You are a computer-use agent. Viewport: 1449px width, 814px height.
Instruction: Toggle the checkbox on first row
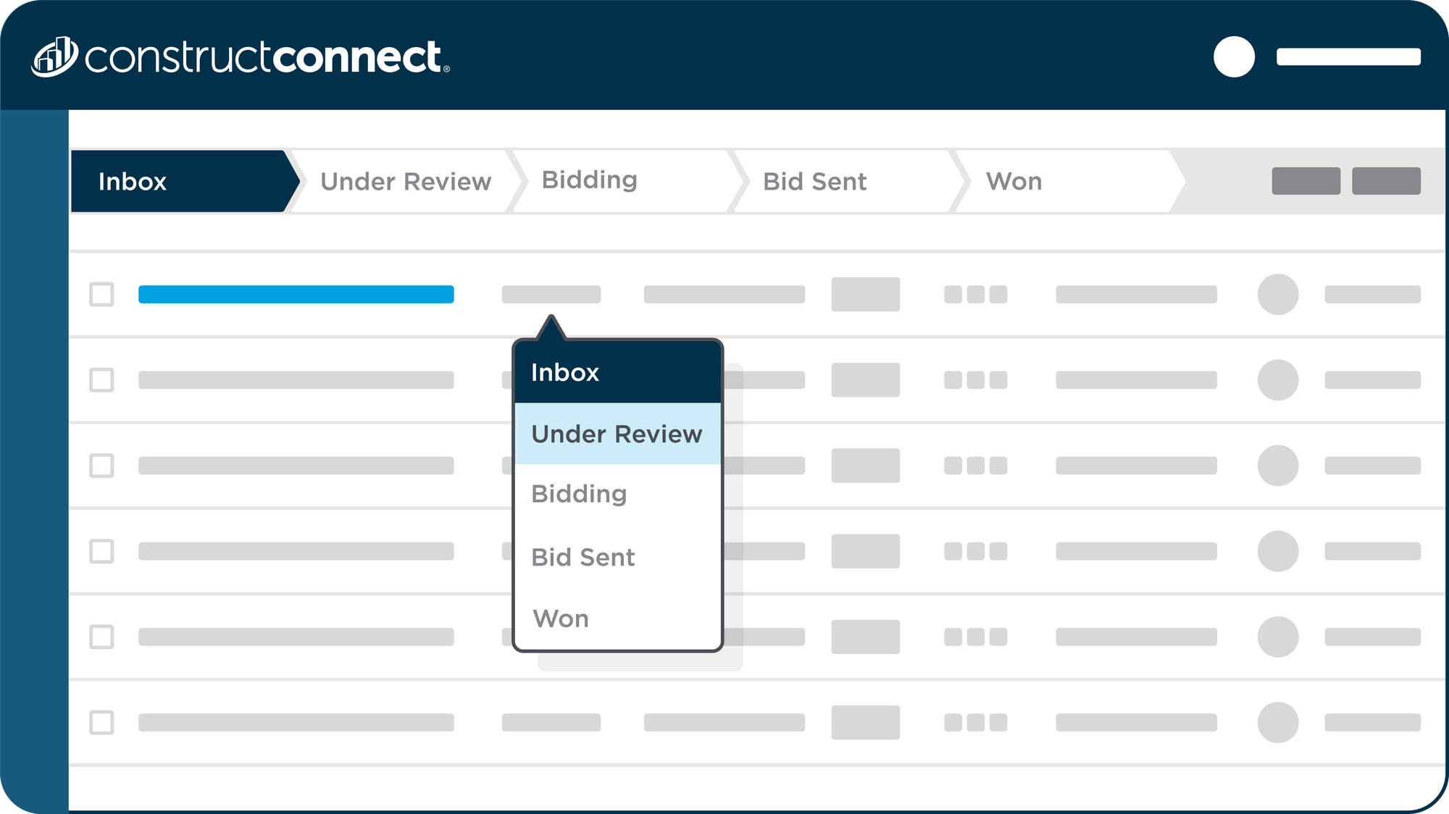click(x=101, y=292)
